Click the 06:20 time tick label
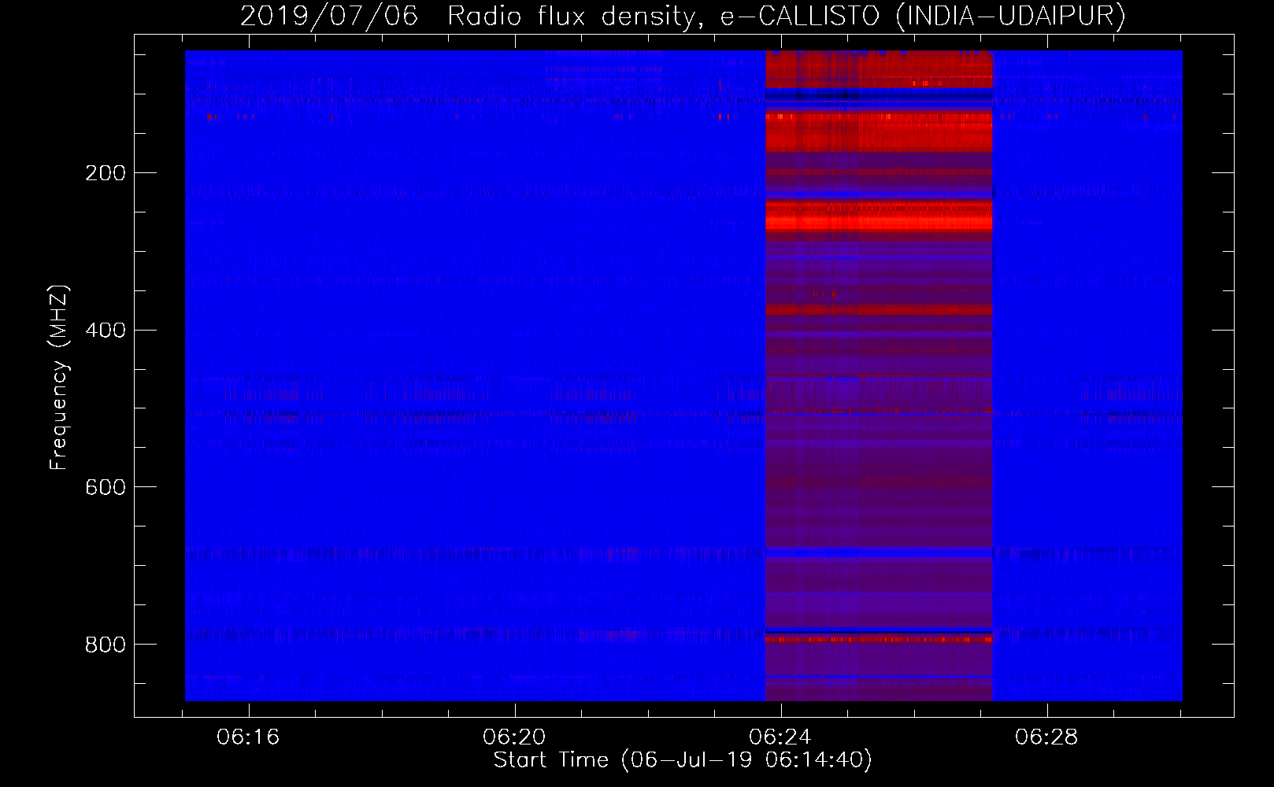 [515, 737]
